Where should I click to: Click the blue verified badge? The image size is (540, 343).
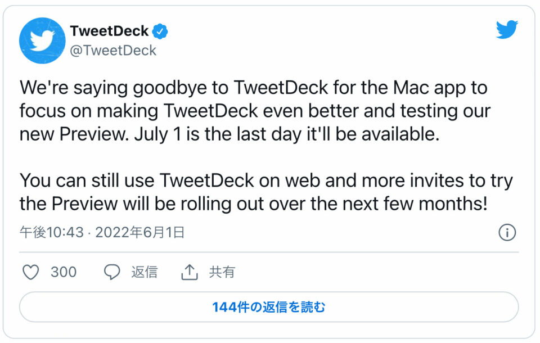click(x=160, y=31)
